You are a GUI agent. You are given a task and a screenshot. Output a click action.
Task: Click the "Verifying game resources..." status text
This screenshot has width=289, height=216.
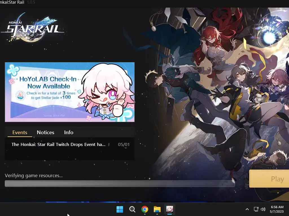click(x=34, y=175)
